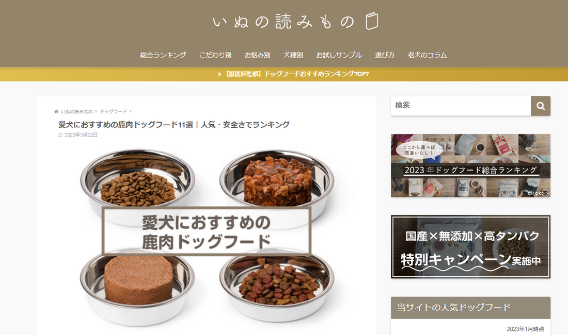Open the こだわり別 menu item
Image resolution: width=568 pixels, height=335 pixels.
[x=215, y=55]
